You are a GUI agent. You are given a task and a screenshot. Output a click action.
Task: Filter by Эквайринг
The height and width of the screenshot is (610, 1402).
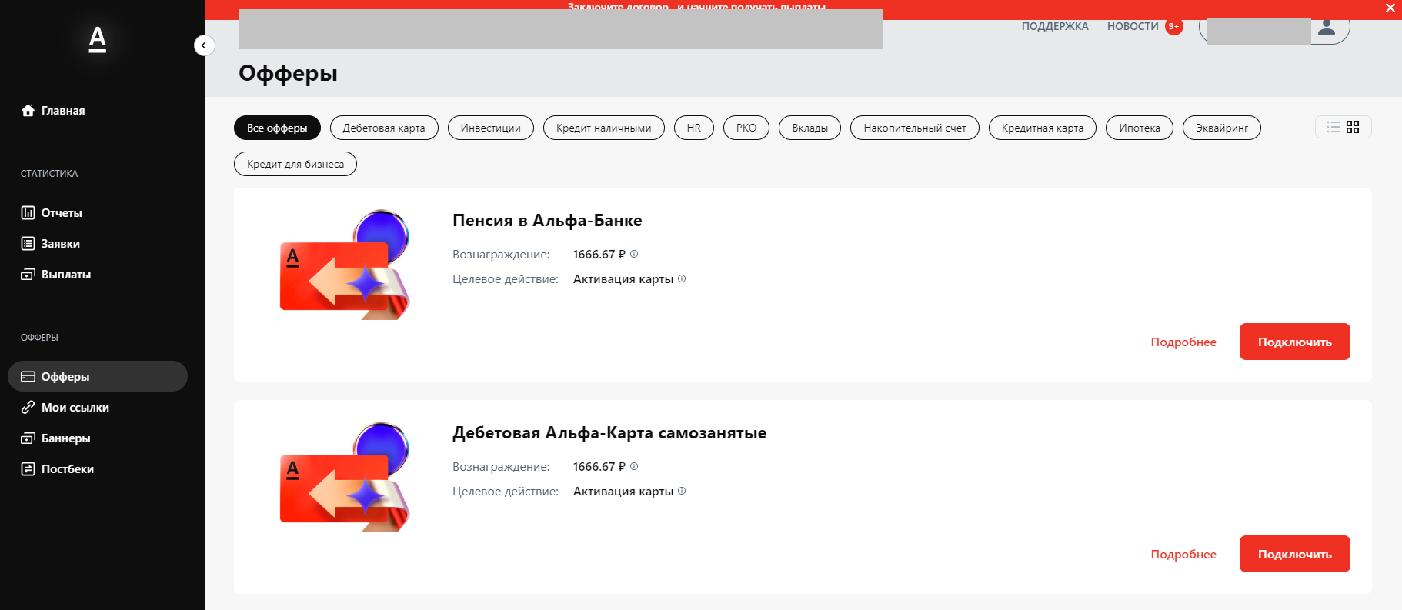pos(1222,128)
